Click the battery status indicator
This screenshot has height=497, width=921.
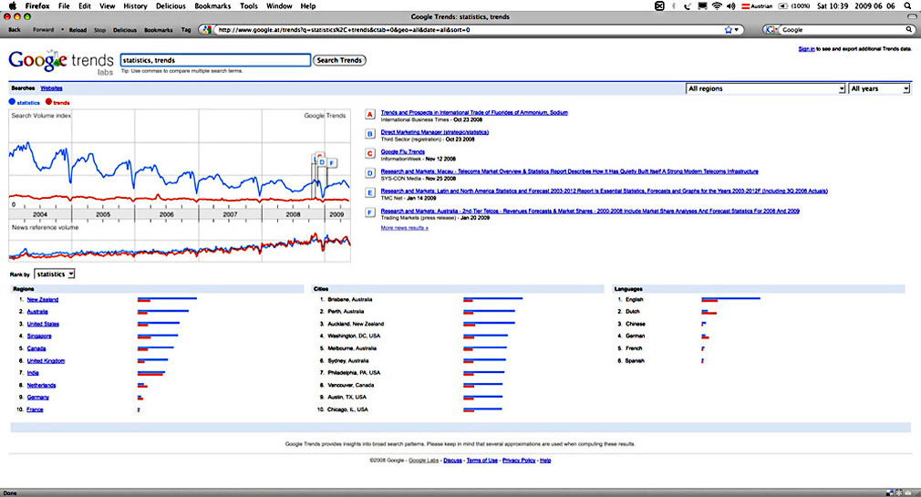pyautogui.click(x=783, y=5)
